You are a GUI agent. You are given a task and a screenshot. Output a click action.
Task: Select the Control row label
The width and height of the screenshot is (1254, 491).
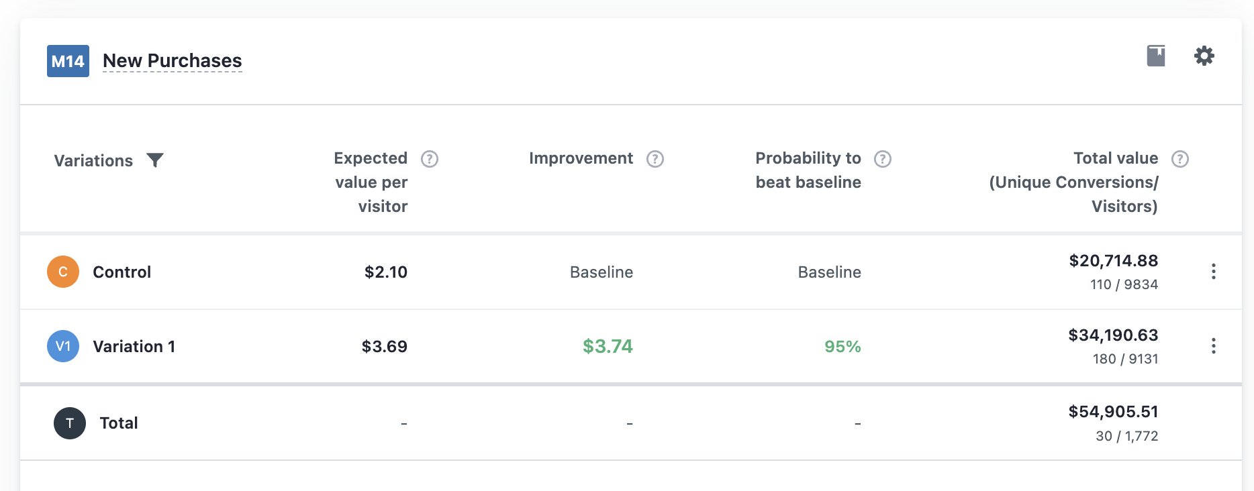(122, 272)
